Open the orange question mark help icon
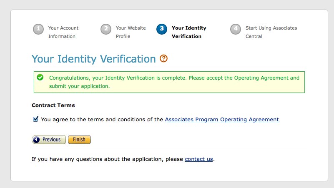The width and height of the screenshot is (334, 188). click(x=164, y=58)
